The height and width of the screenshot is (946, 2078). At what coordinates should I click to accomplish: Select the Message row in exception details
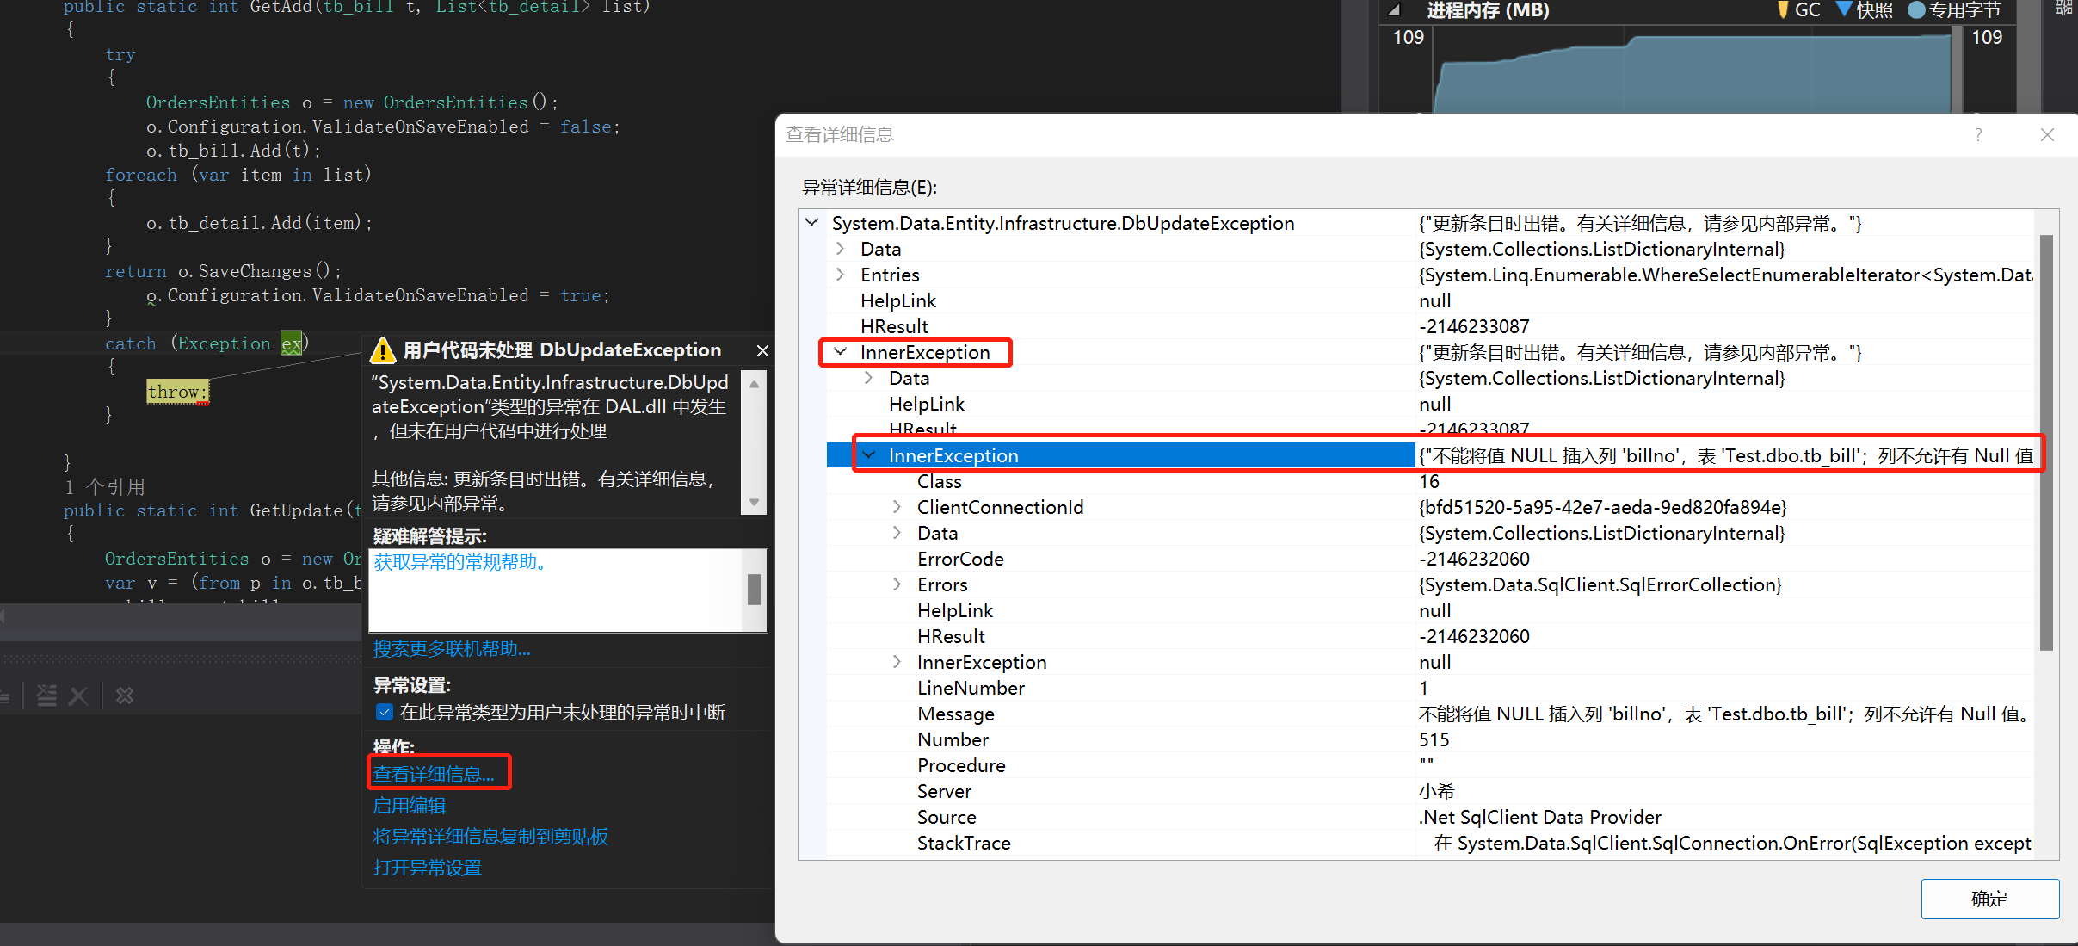tap(955, 714)
